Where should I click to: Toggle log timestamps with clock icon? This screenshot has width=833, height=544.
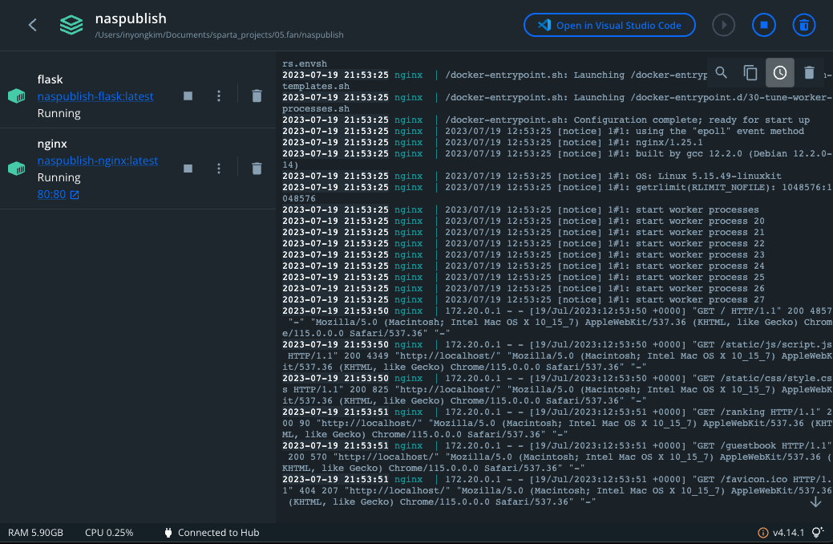pos(780,72)
